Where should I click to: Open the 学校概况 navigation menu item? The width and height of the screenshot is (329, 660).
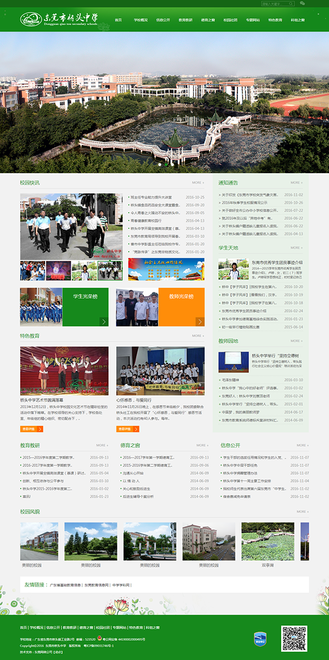click(x=140, y=20)
